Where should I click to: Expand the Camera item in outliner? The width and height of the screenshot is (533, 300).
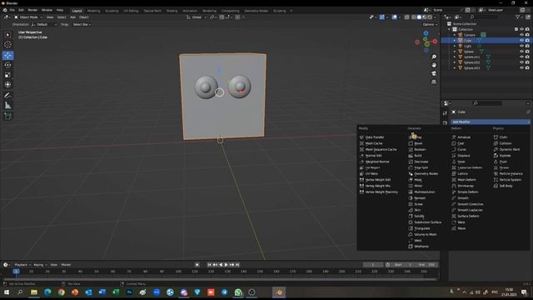455,35
